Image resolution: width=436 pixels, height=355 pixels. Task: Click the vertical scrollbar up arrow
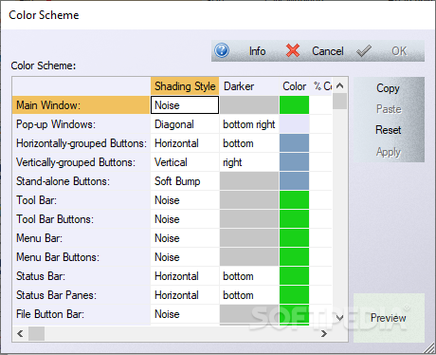[x=340, y=85]
